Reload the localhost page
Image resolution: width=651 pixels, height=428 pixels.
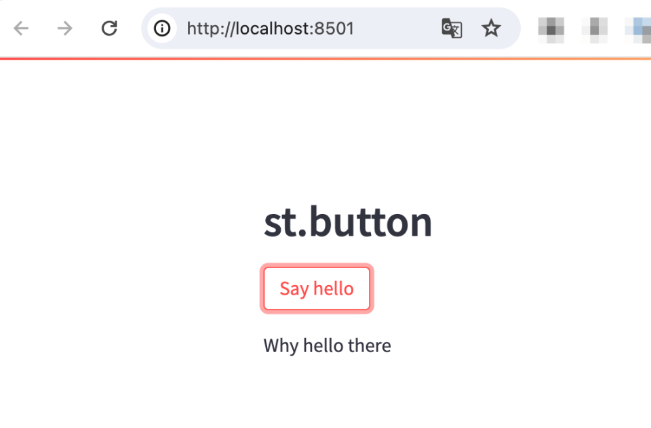click(x=109, y=28)
